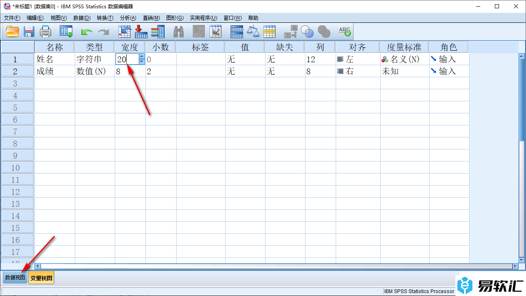
Task: Open the 实用程序(U) menu
Action: [x=204, y=18]
